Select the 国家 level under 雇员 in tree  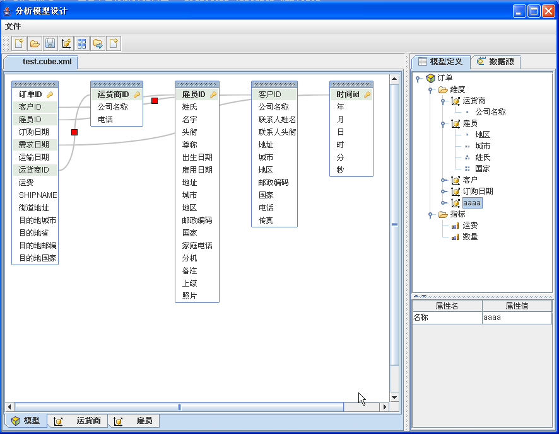pyautogui.click(x=483, y=169)
